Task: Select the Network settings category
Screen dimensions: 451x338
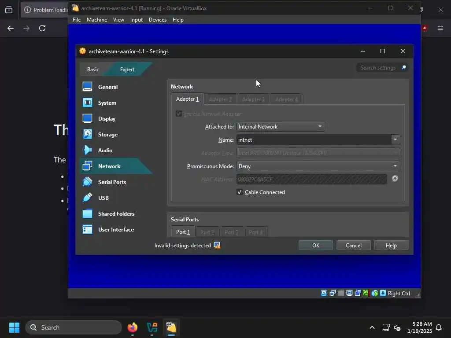Action: 116,166
